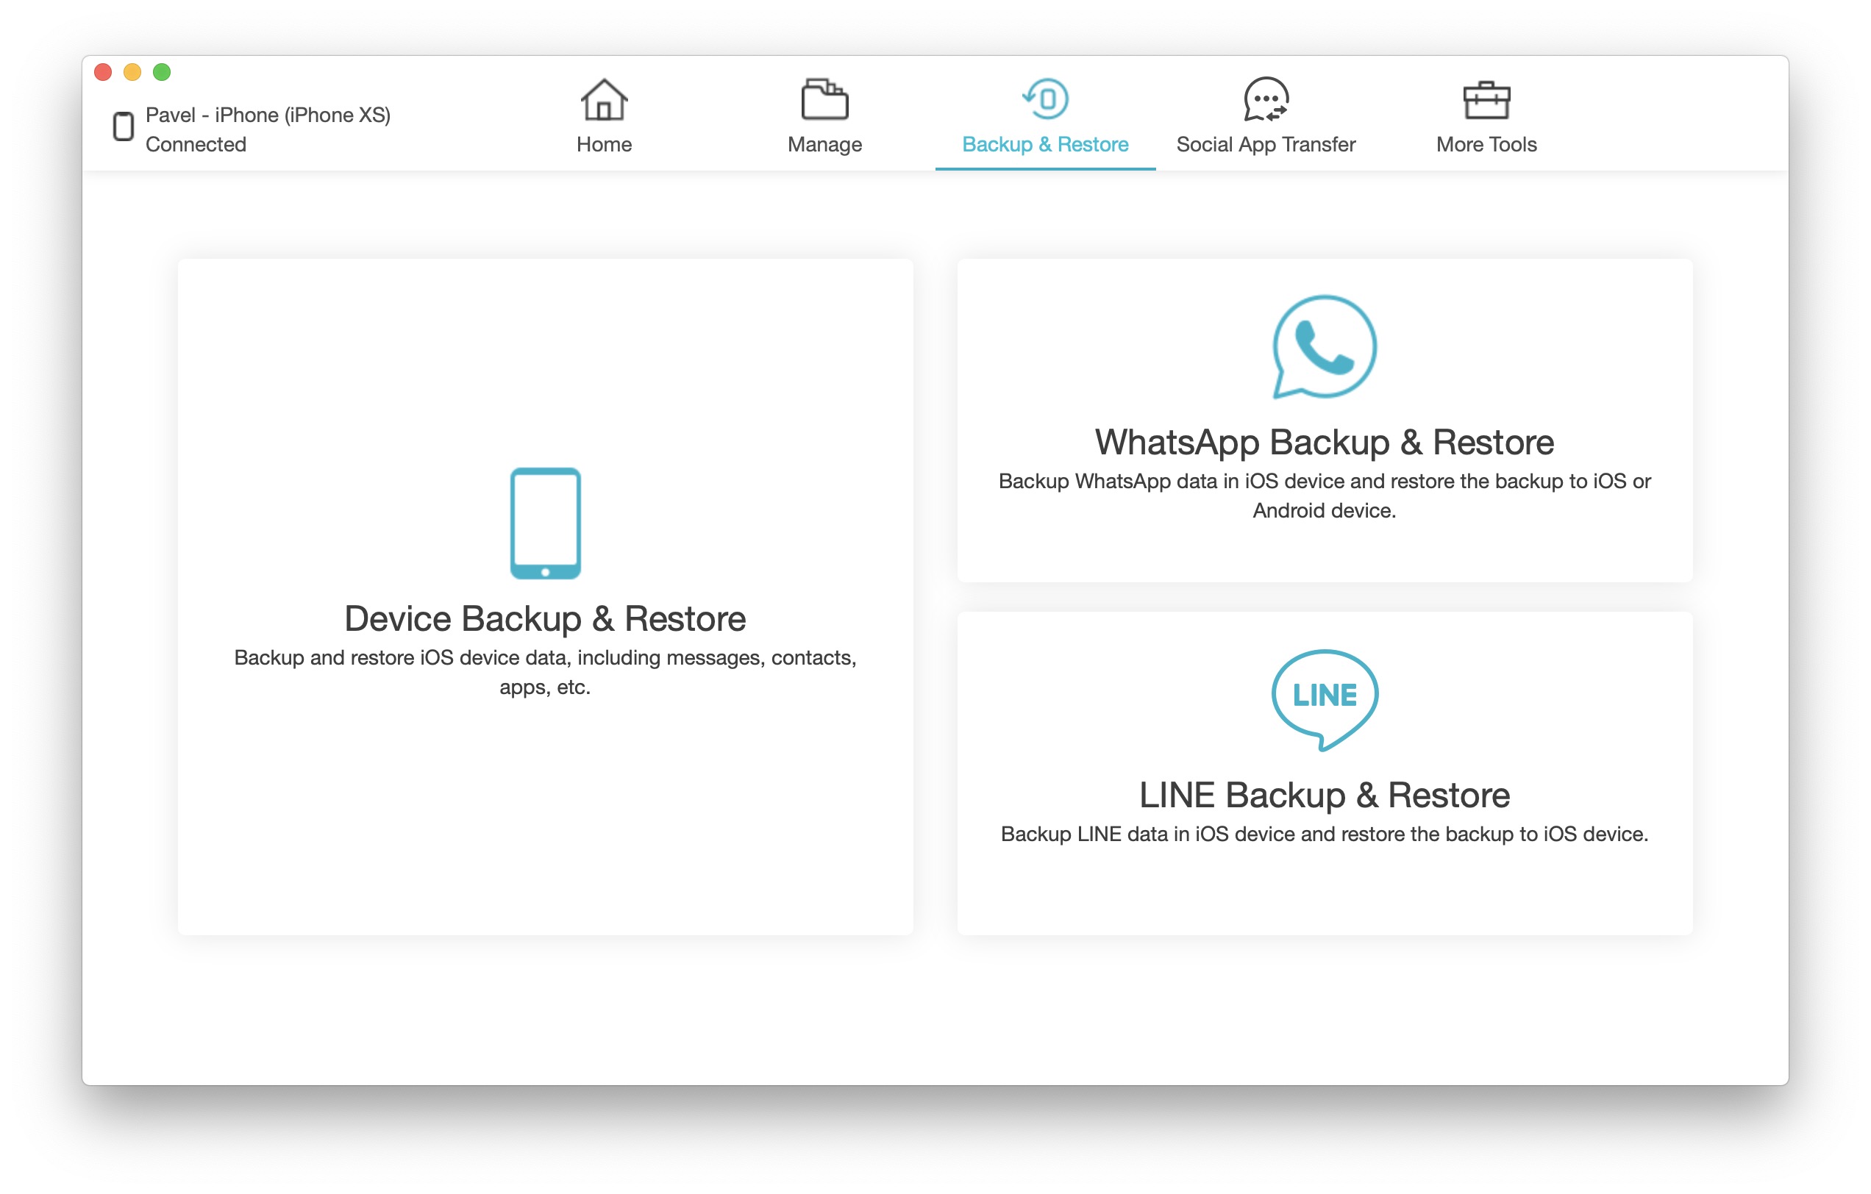Select the Social App Transfer tab label
The height and width of the screenshot is (1194, 1871).
1266,145
